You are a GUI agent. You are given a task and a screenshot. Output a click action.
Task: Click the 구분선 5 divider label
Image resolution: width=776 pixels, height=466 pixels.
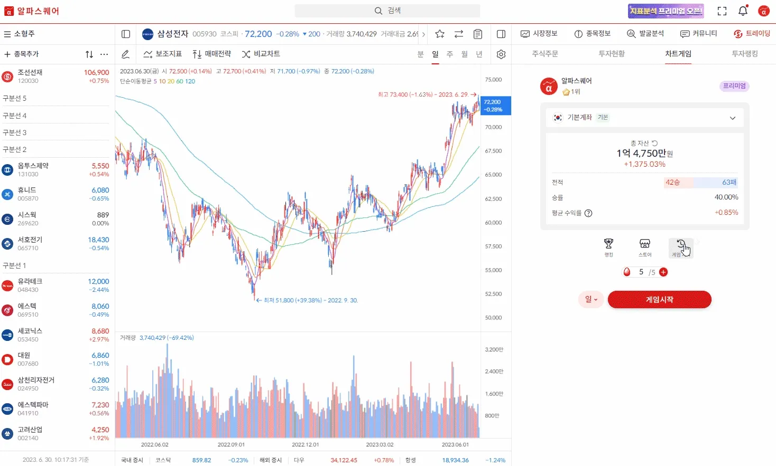[x=15, y=99]
